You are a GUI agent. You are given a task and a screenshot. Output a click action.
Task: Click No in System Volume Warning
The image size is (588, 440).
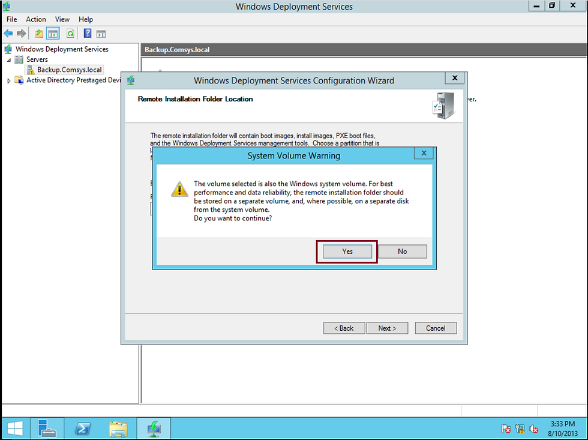(x=403, y=252)
